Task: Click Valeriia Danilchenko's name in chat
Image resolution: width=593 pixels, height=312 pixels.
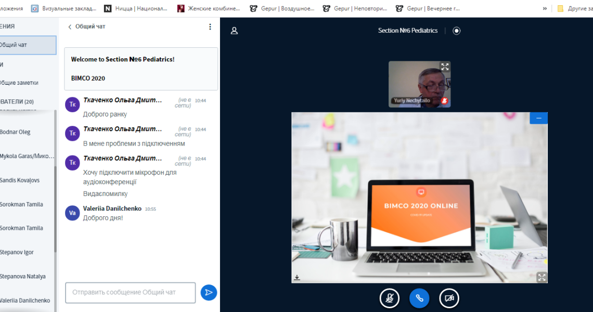Action: pyautogui.click(x=112, y=209)
